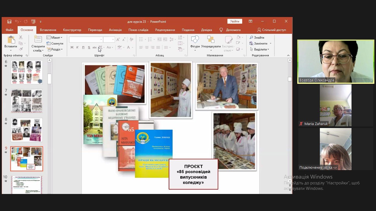The width and height of the screenshot is (376, 211).
Task: Select slide 7 thumbnail in slide panel
Action: [x=27, y=101]
